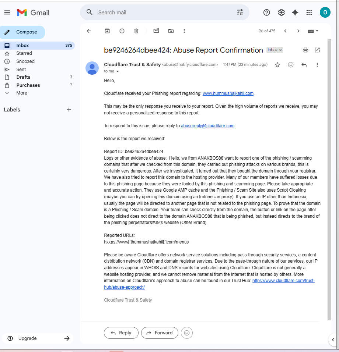The image size is (339, 352).
Task: Click sender profile picture
Action: (x=92, y=68)
